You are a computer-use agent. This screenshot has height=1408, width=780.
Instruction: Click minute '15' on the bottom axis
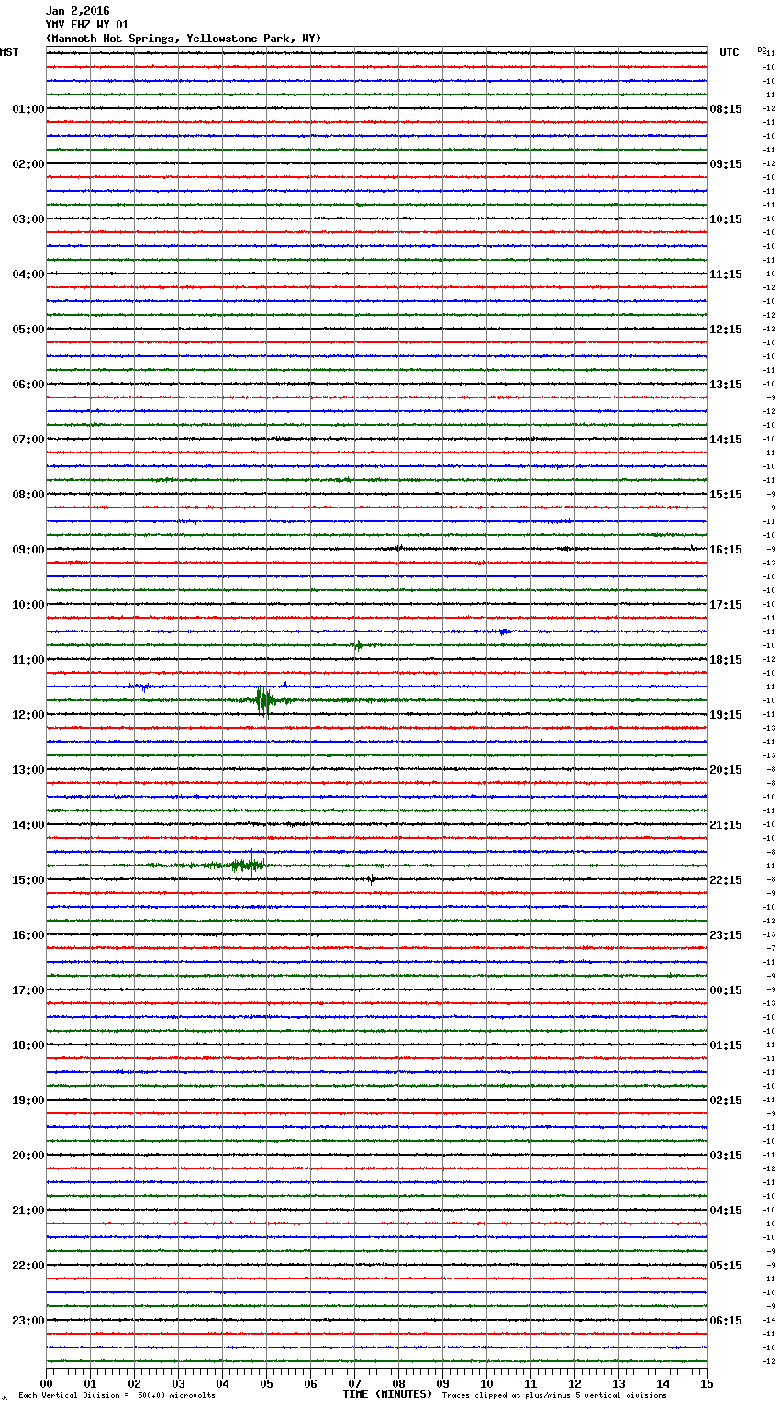[707, 1384]
